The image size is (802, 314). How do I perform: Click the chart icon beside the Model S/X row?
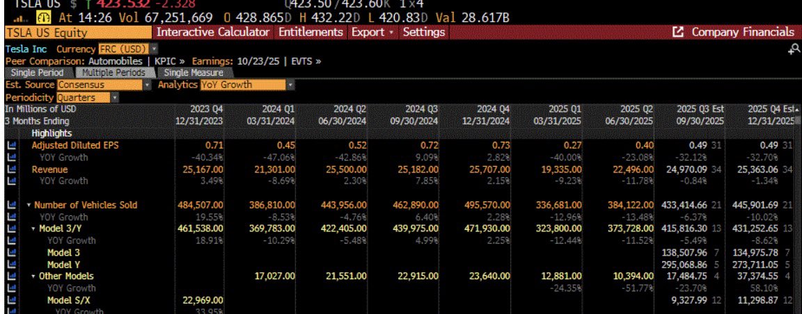point(12,300)
